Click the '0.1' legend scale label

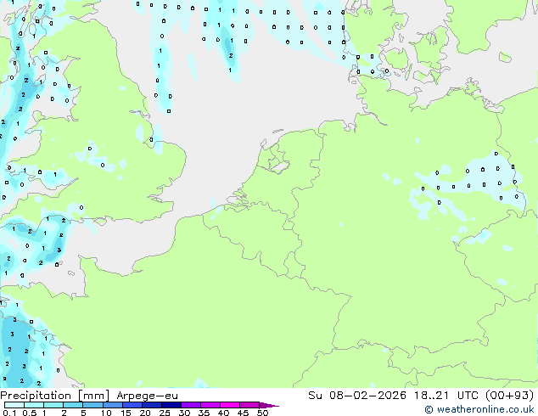point(9,413)
